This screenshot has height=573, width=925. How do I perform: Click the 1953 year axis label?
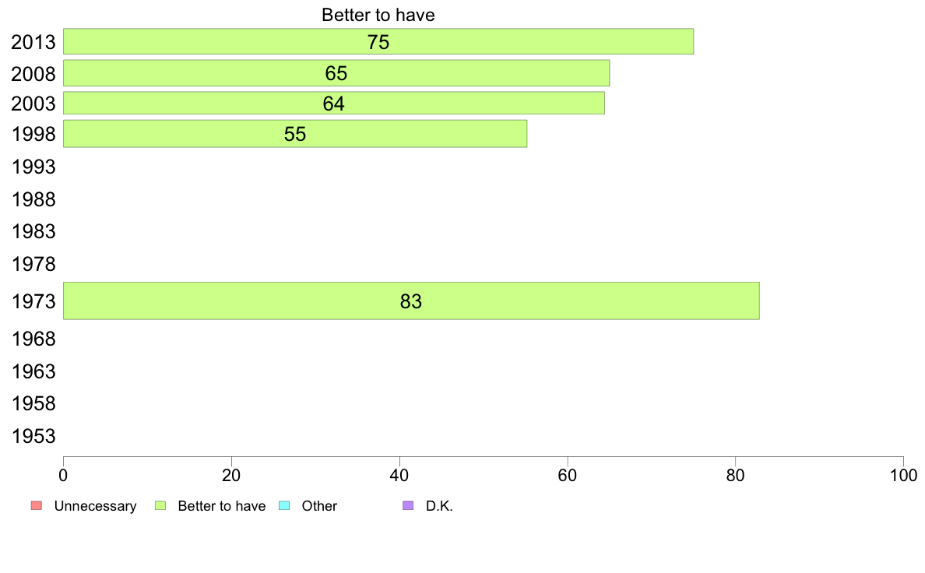(x=33, y=436)
